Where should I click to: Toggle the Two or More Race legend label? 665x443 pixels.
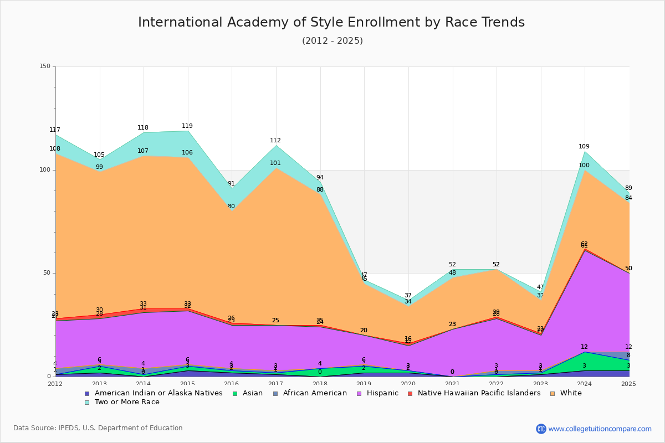(127, 402)
